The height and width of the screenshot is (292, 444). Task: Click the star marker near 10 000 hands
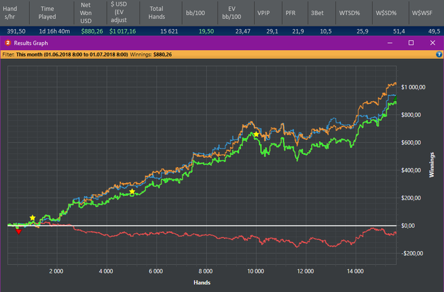[x=256, y=134]
